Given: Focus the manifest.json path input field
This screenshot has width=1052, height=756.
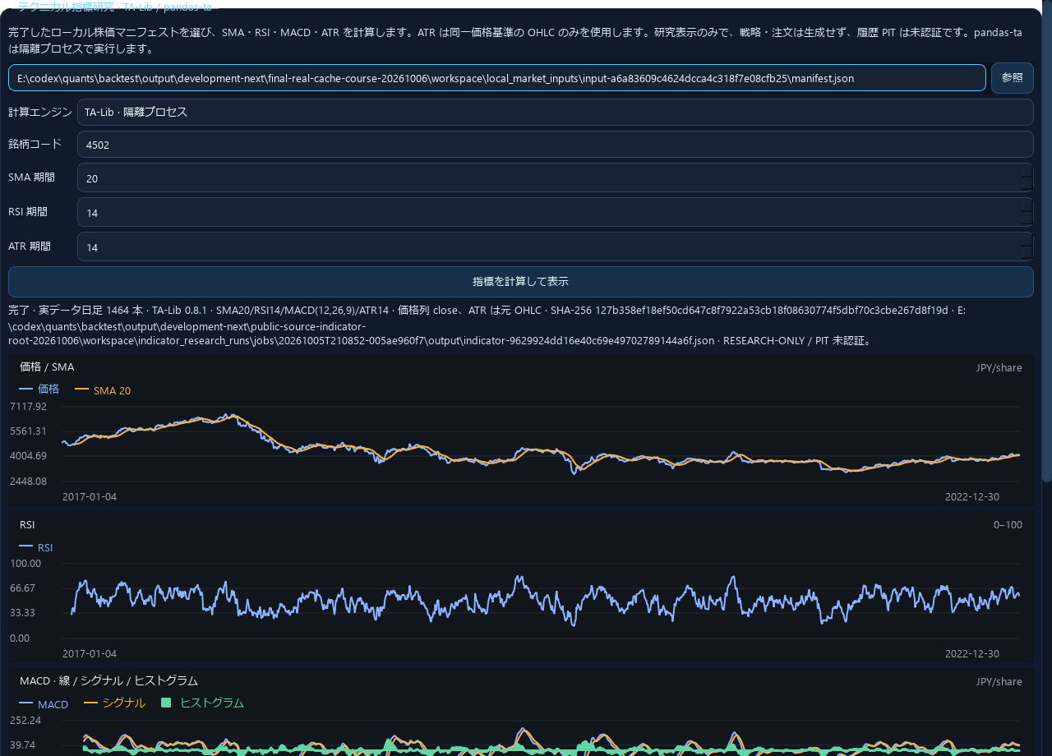Looking at the screenshot, I should pyautogui.click(x=497, y=78).
